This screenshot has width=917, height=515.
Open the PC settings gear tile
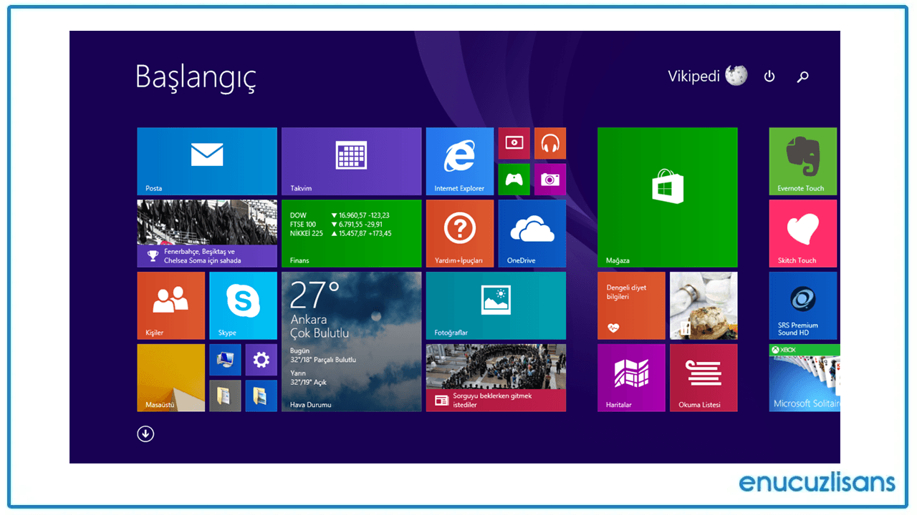[261, 360]
